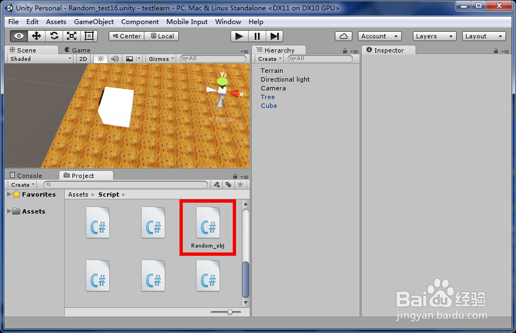Open the Window menu
Screen dimensions: 516x333
pyautogui.click(x=228, y=22)
